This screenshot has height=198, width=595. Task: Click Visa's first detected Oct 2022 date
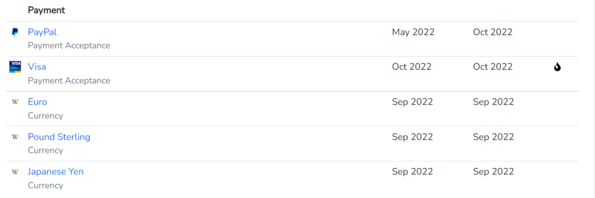pyautogui.click(x=412, y=67)
